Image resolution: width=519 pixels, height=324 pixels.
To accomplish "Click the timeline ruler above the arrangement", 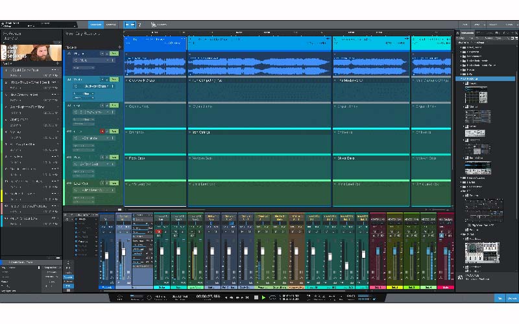I will tap(287, 33).
